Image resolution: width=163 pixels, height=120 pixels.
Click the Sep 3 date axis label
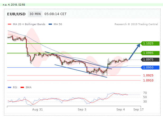82,109
